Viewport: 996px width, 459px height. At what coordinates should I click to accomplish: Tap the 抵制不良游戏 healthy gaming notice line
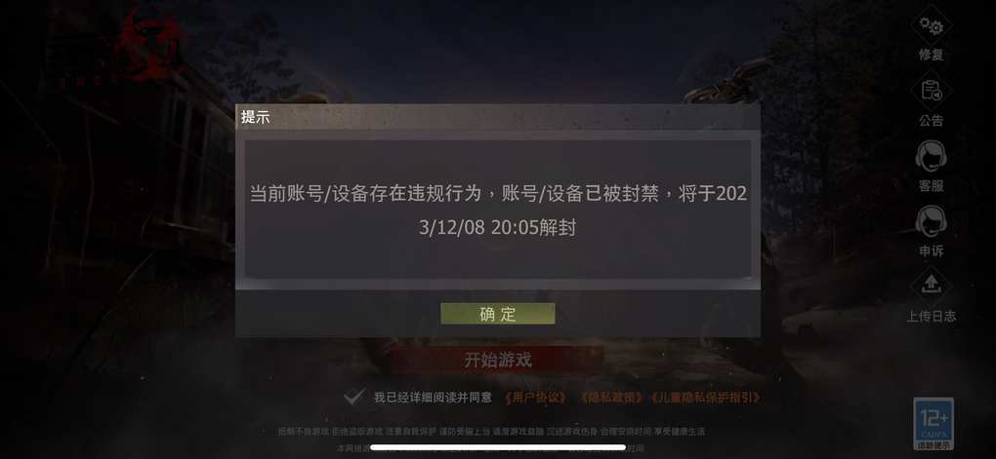[491, 431]
